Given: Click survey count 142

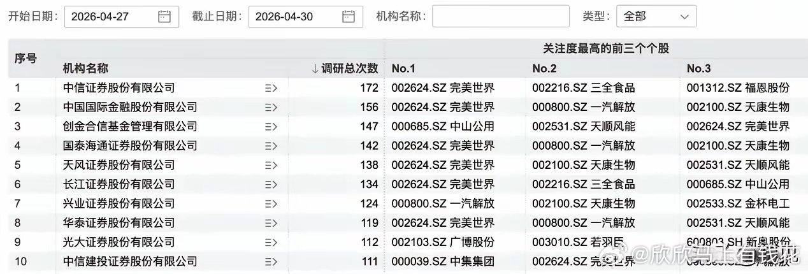Looking at the screenshot, I should tap(369, 146).
